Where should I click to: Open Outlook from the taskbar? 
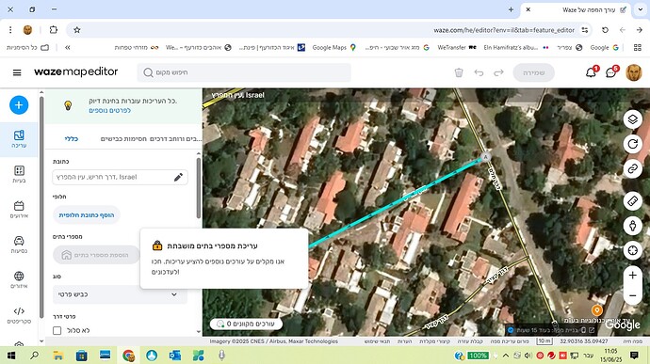coord(175,356)
